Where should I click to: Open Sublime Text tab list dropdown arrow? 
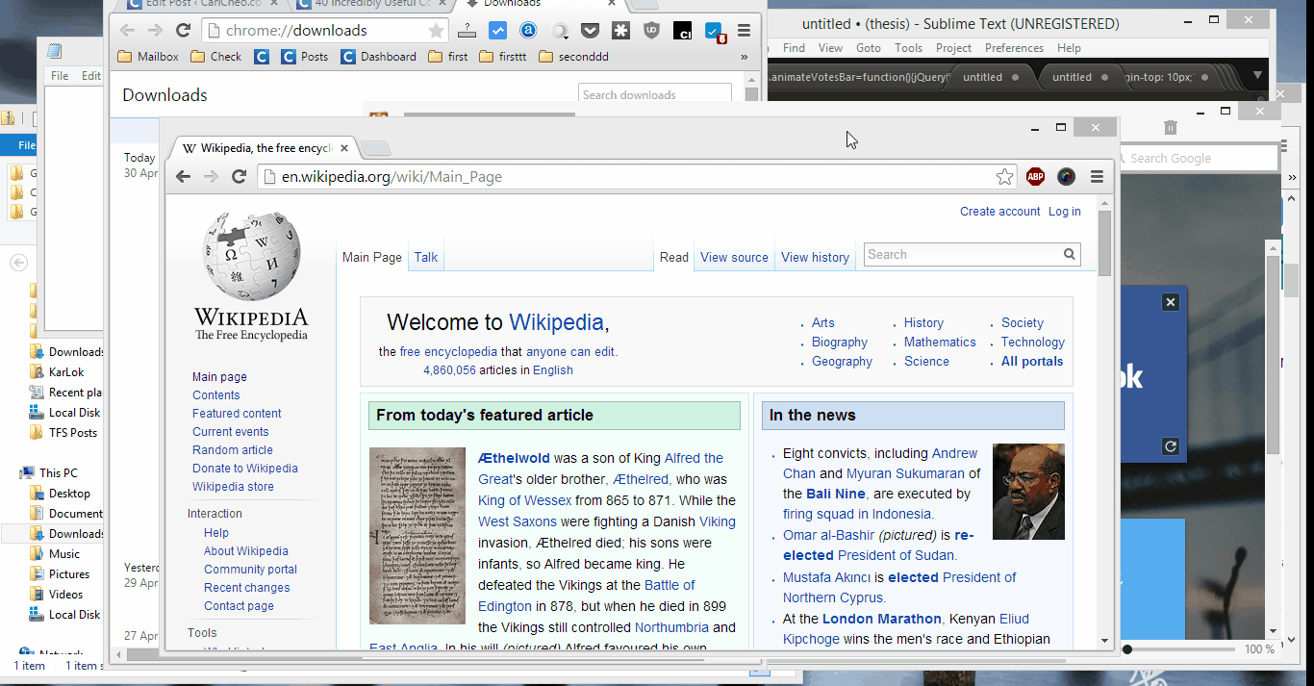pyautogui.click(x=1257, y=76)
